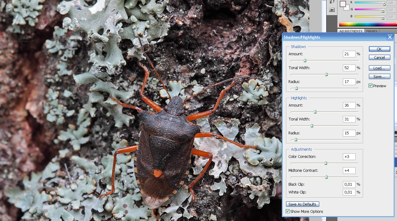This screenshot has height=221, width=397.
Task: Click the Shadows Radius value field
Action: coord(349,82)
